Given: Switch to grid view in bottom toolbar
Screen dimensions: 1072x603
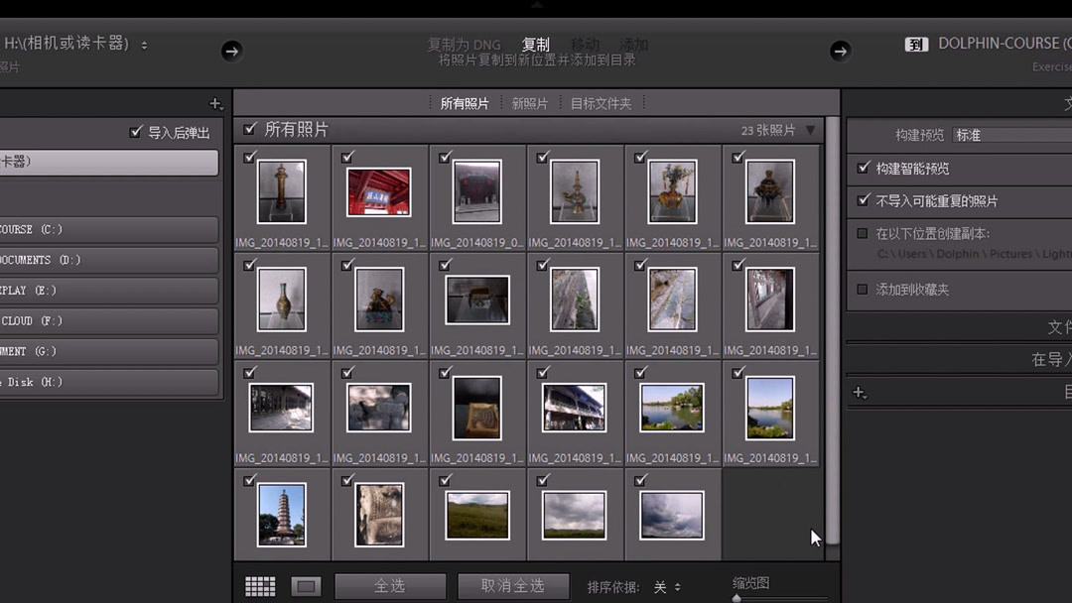Looking at the screenshot, I should (x=260, y=585).
